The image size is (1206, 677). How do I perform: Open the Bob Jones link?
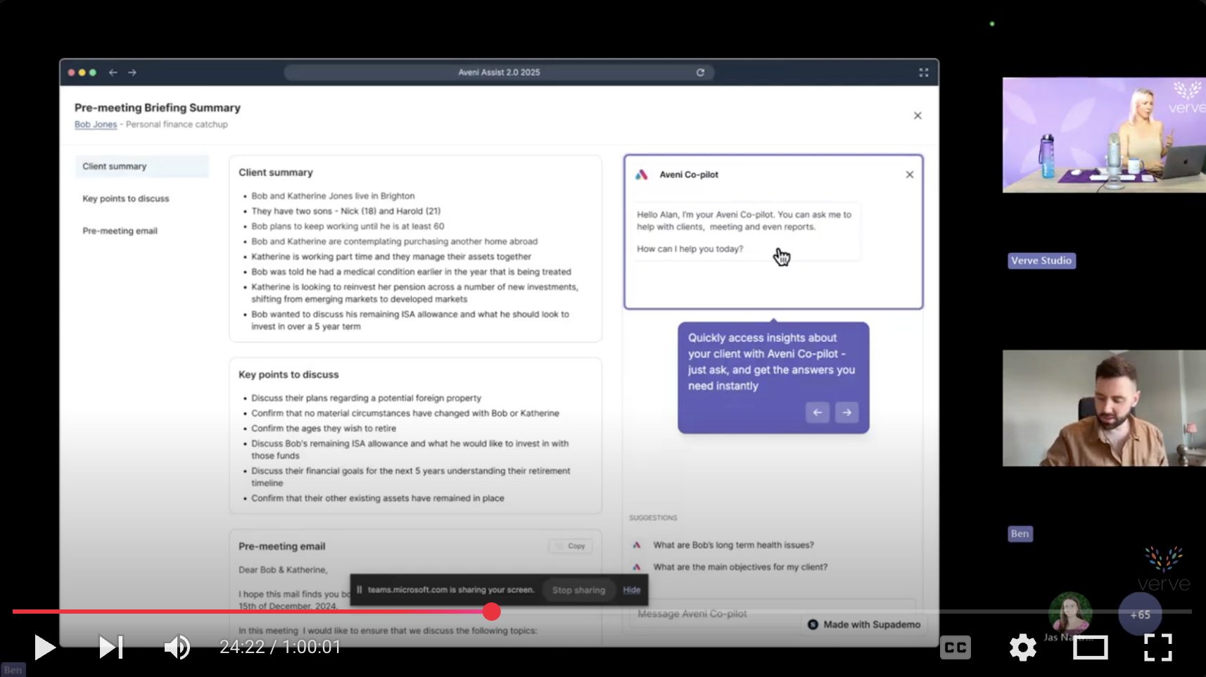click(x=96, y=125)
